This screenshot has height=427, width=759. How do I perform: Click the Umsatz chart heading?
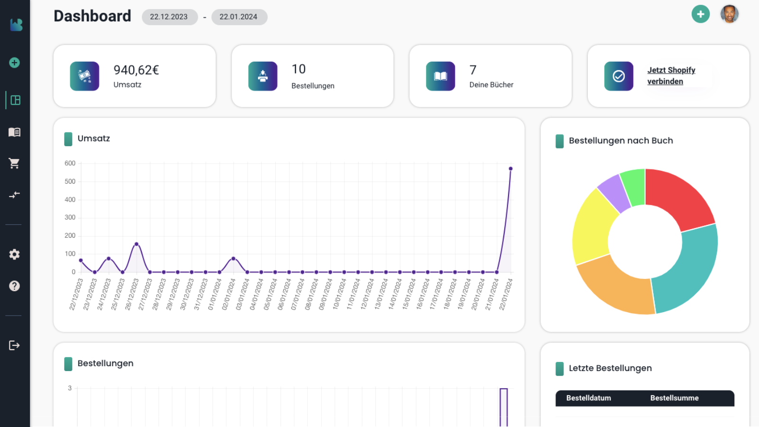tap(94, 139)
